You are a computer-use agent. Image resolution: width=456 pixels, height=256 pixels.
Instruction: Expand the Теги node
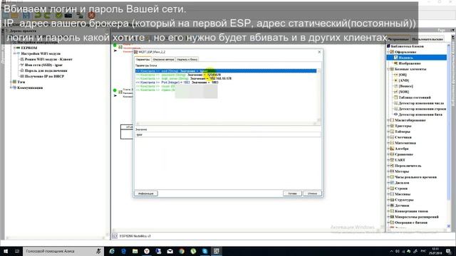click(11, 82)
